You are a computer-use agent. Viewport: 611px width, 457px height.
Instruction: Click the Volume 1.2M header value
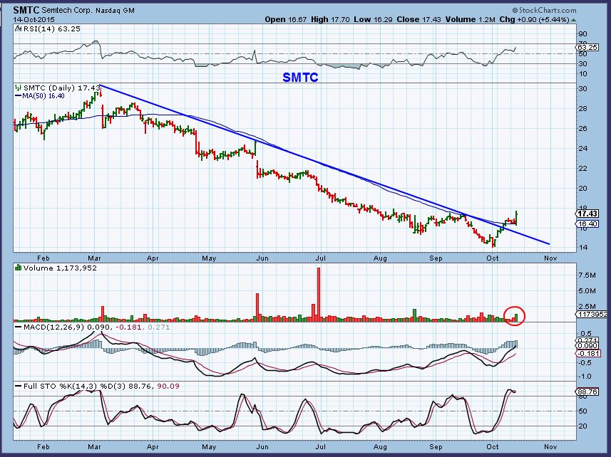click(471, 19)
